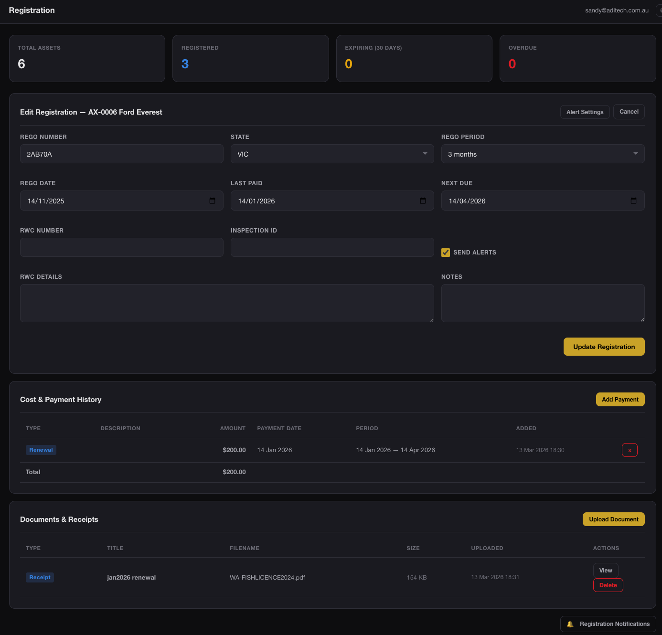Upload a new document
Screen dimensions: 662x635
coord(614,519)
